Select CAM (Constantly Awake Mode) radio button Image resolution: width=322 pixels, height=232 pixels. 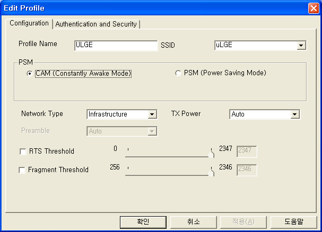30,74
